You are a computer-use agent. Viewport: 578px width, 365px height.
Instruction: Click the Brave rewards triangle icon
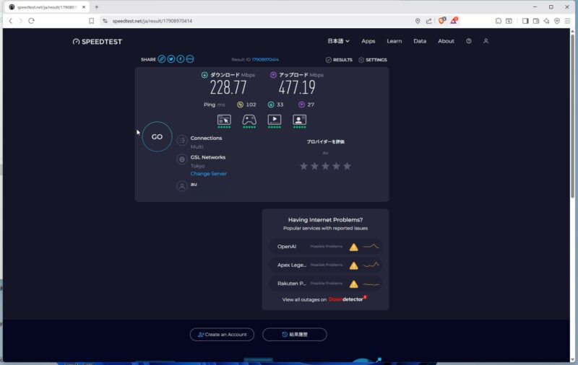(x=454, y=21)
